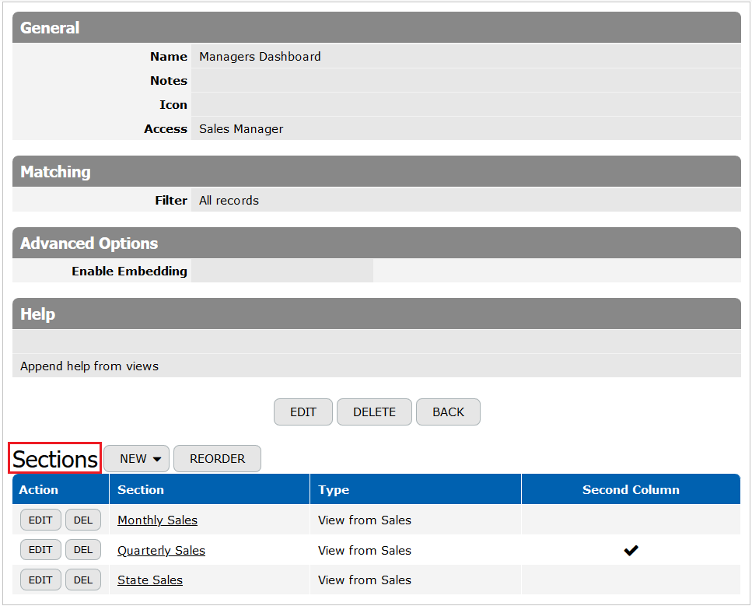Screen dimensions: 752x606
Task: Click the Matching section header
Action: (376, 171)
